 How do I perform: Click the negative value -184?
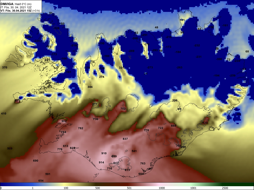pos(178,52)
